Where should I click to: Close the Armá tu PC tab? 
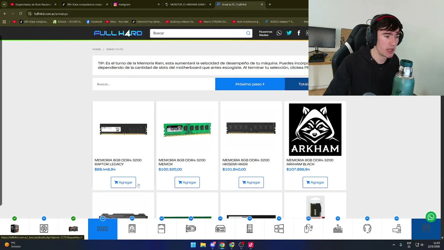(262, 5)
